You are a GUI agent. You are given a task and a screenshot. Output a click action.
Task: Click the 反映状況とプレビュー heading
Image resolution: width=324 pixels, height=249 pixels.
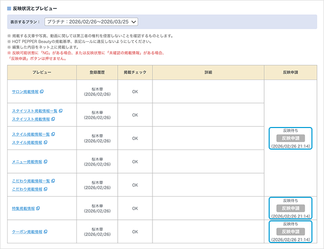pyautogui.click(x=35, y=9)
